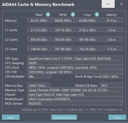Select the Memory Read result field
Viewport: 128px width, 123px height.
click(39, 20)
